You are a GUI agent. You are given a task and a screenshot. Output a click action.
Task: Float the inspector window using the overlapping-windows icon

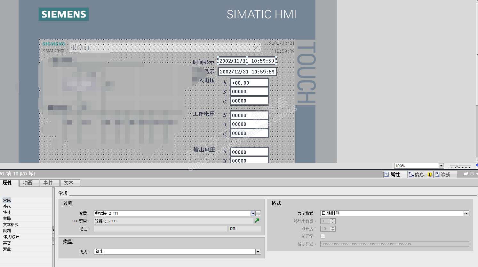pyautogui.click(x=466, y=174)
